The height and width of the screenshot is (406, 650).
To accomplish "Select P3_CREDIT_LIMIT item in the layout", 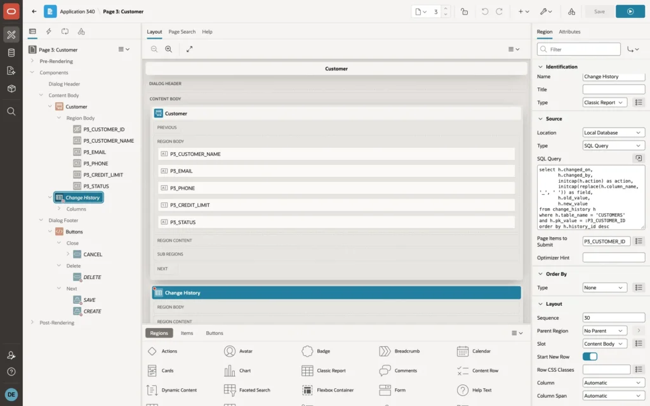I will point(336,205).
